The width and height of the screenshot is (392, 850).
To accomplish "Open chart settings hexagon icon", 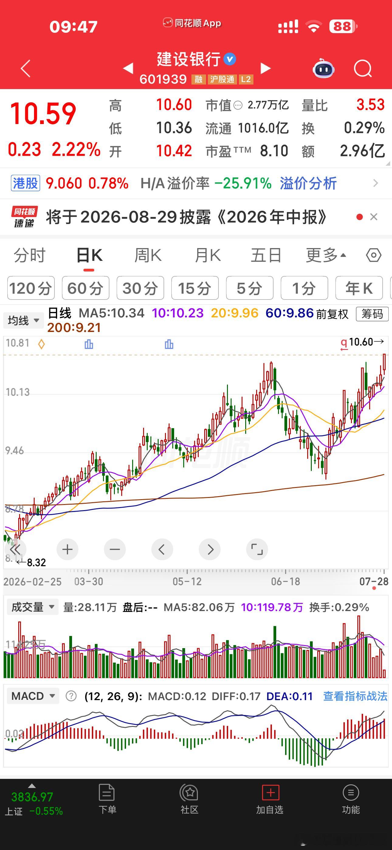I will click(373, 255).
